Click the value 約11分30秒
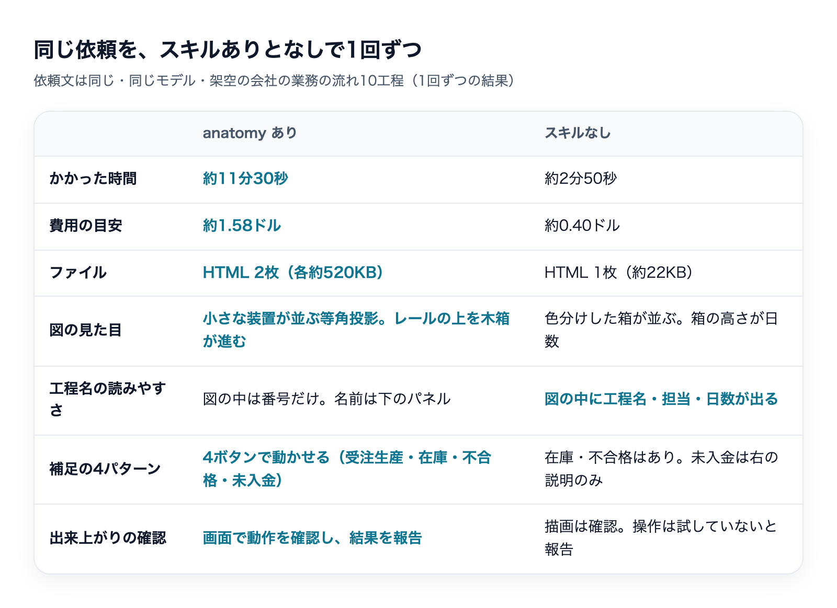The width and height of the screenshot is (837, 608). 245,179
